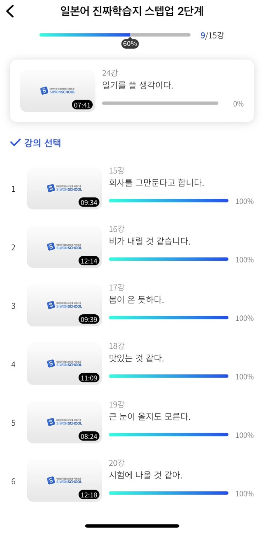The image size is (264, 533).
Task: Open lecture 24강 thumbnail with 07:41 duration
Action: (x=58, y=91)
